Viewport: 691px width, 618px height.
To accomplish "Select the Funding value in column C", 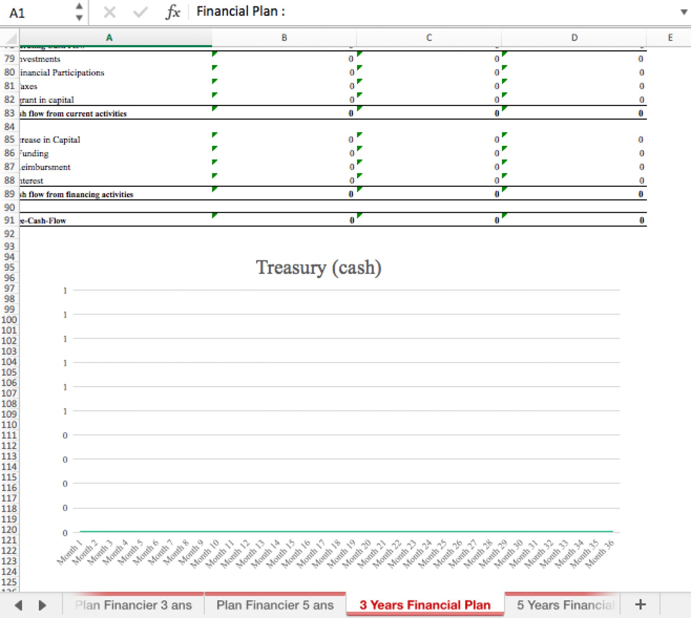I will click(429, 153).
